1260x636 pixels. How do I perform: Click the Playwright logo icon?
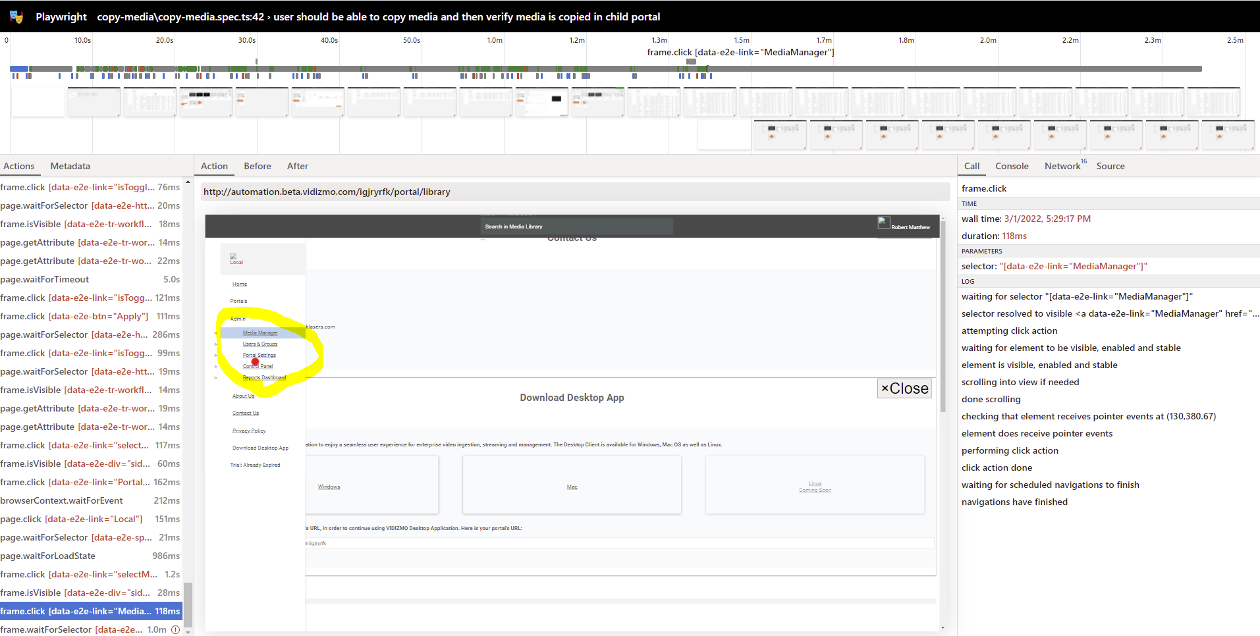16,16
